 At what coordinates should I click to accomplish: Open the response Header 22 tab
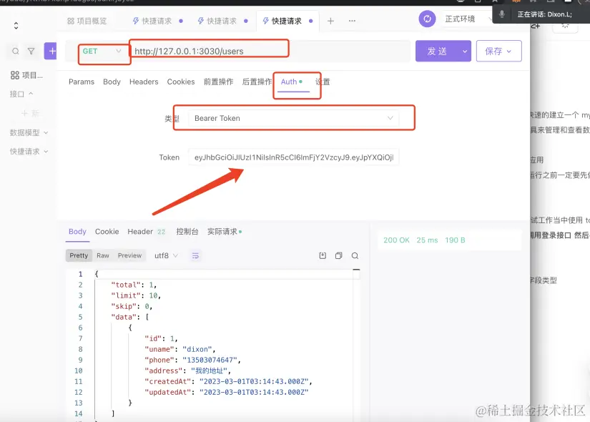point(147,232)
